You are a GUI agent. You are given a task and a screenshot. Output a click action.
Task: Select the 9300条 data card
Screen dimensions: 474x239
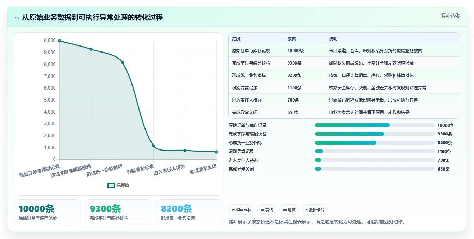tap(118, 212)
